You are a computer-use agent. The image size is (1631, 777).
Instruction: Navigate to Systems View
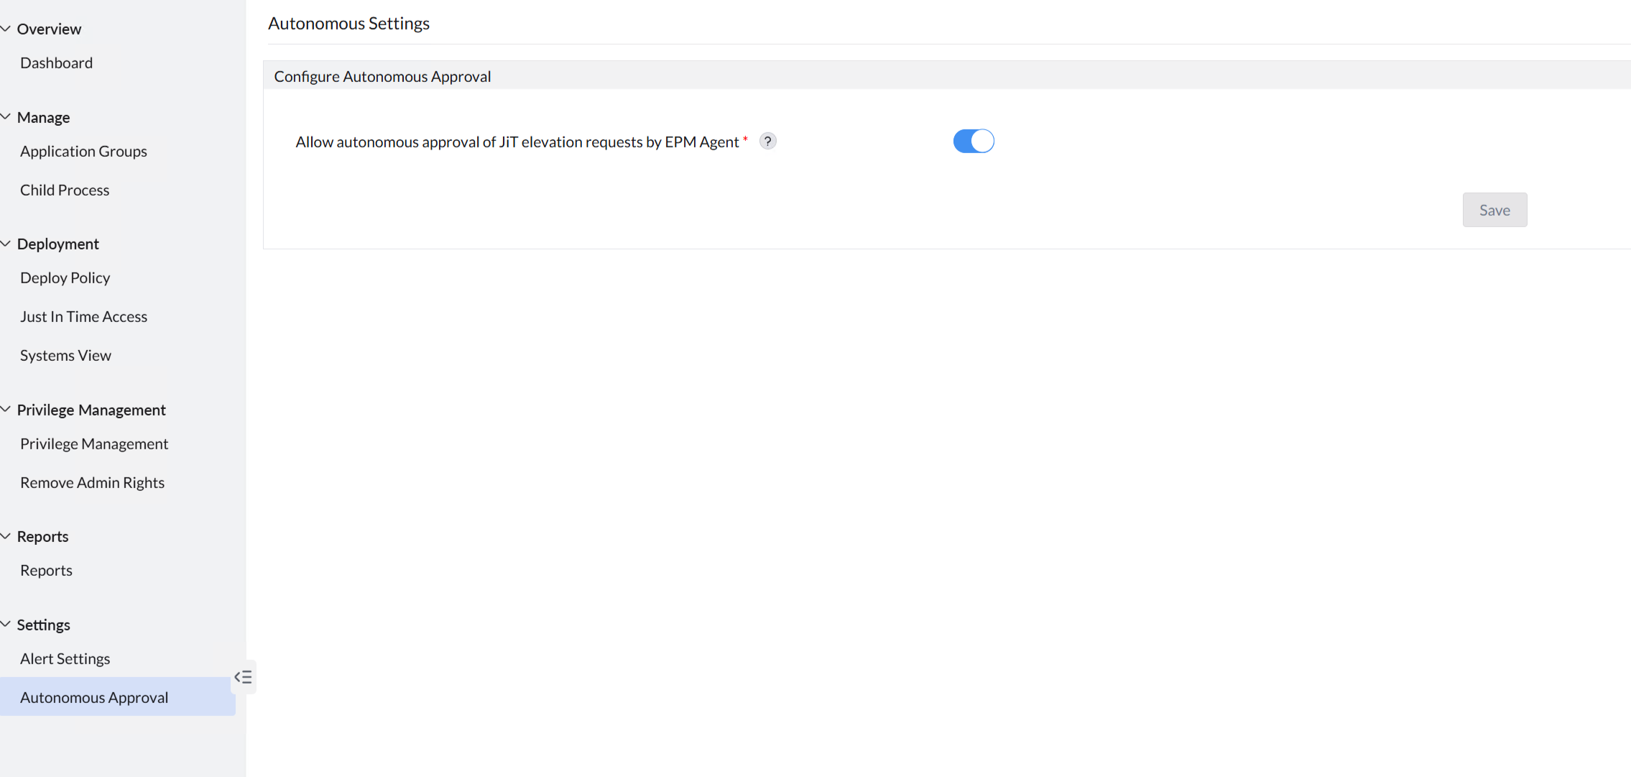[65, 356]
